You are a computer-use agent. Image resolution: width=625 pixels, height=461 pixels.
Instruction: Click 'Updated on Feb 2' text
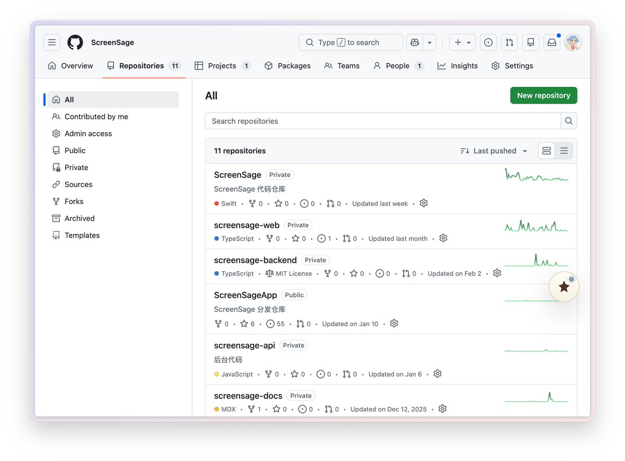[455, 273]
